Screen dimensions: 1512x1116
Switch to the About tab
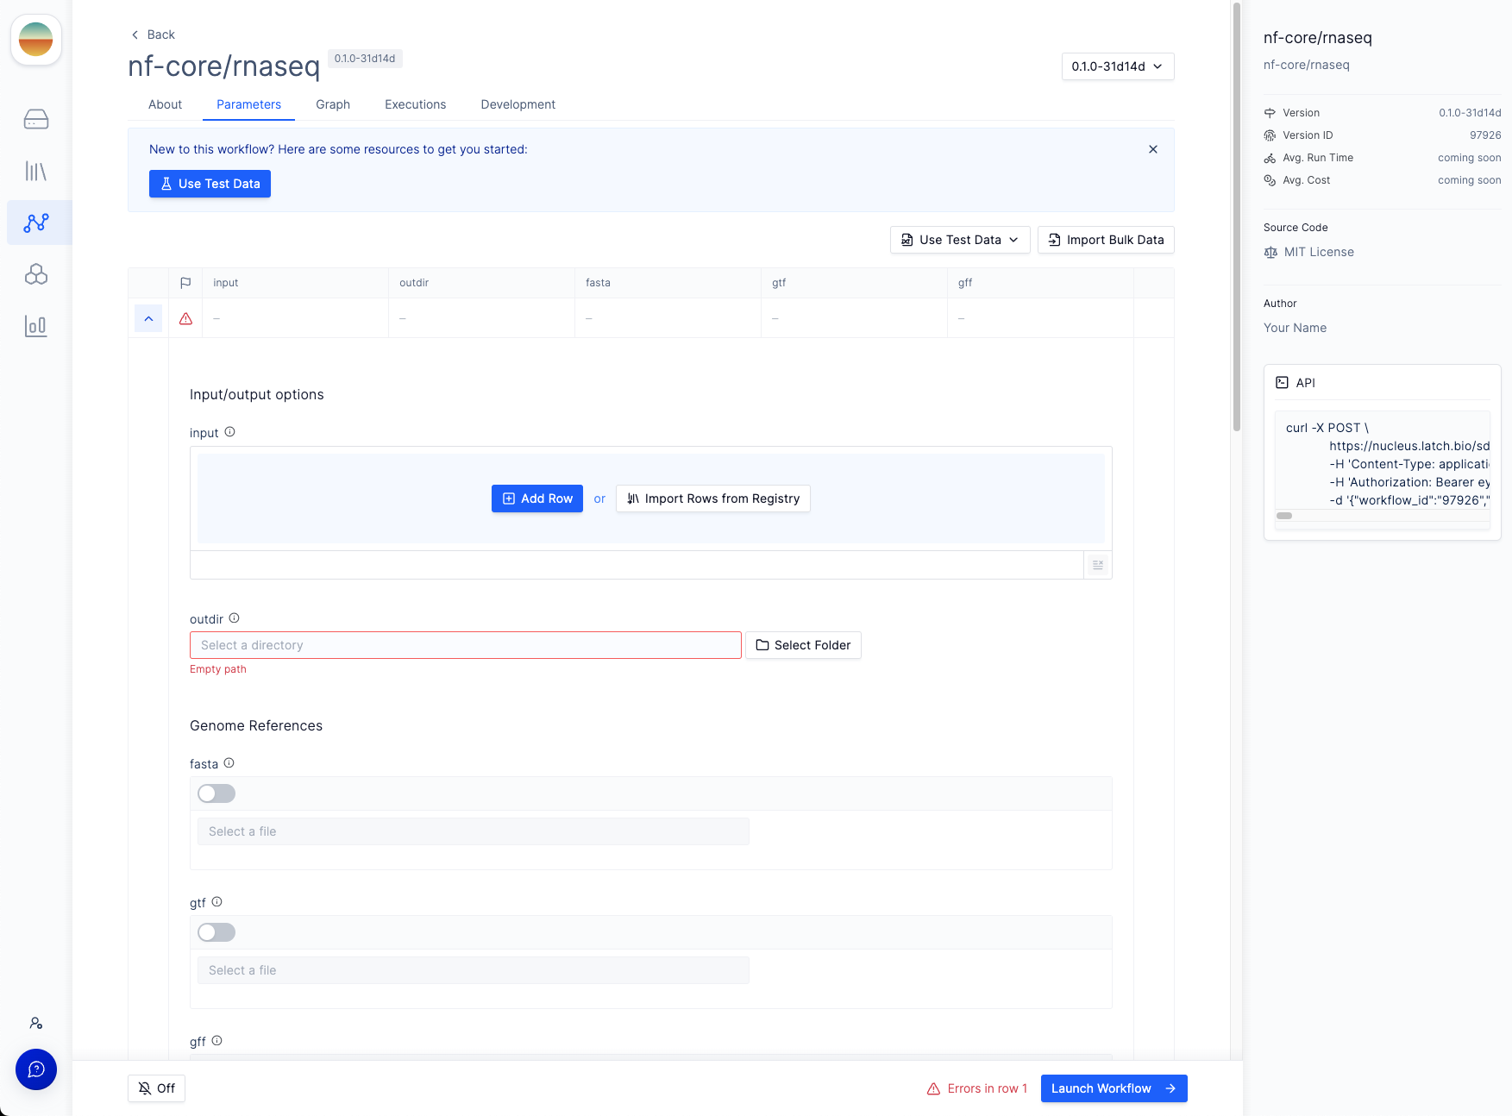pyautogui.click(x=165, y=104)
